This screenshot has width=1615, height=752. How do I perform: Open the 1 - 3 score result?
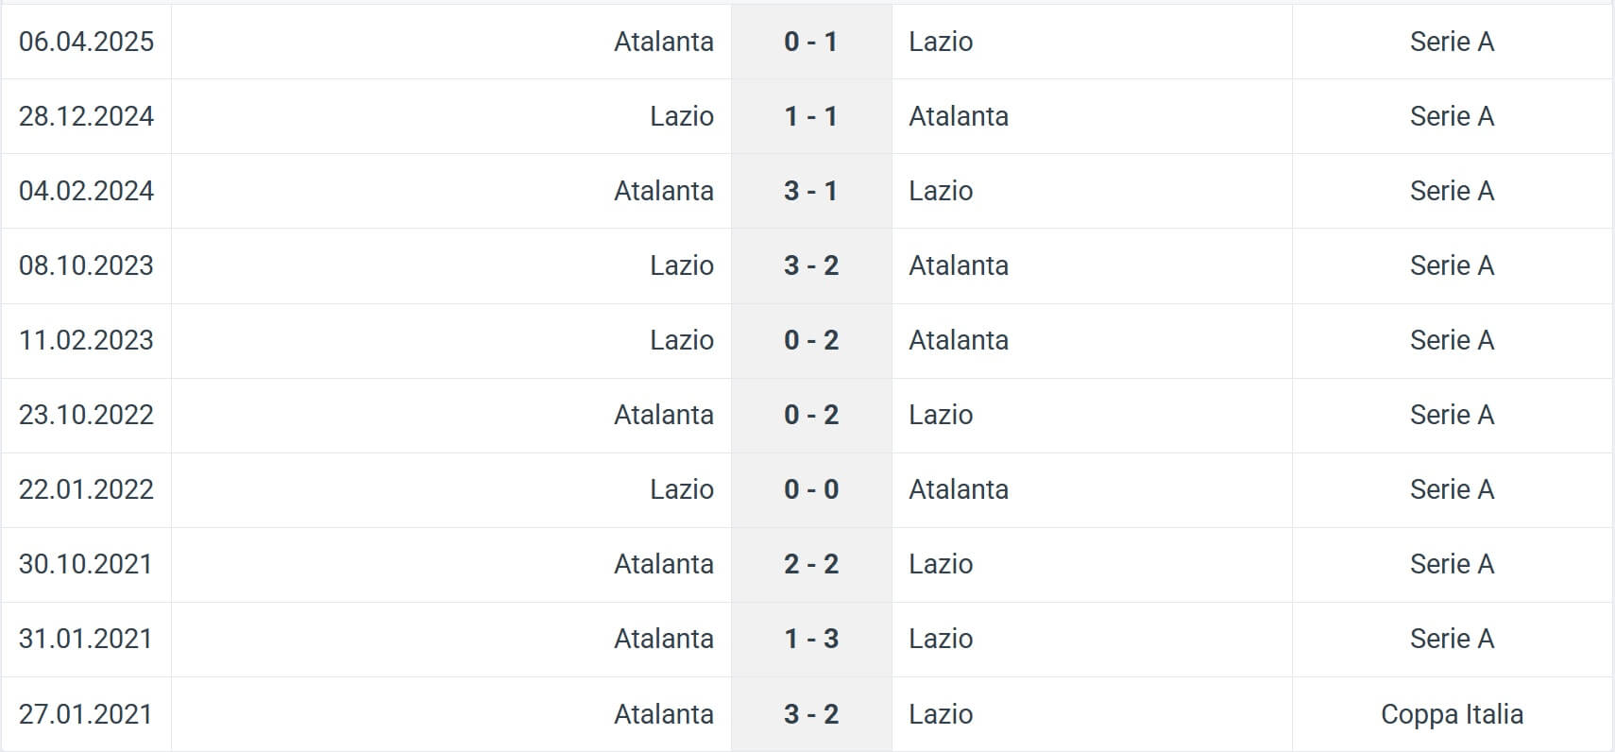810,639
